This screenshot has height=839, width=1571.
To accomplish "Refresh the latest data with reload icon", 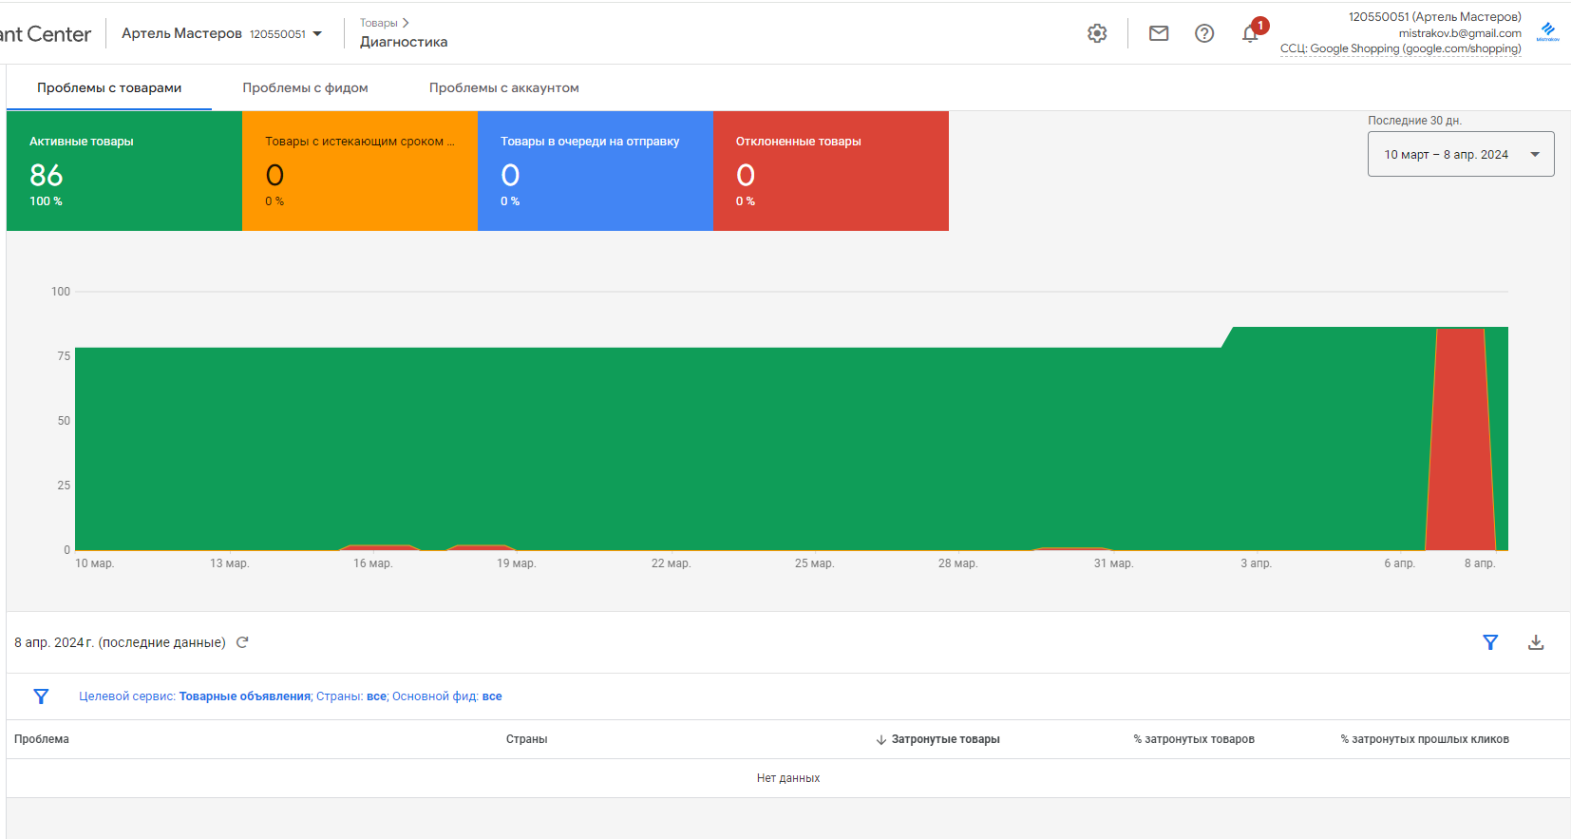I will pos(242,642).
